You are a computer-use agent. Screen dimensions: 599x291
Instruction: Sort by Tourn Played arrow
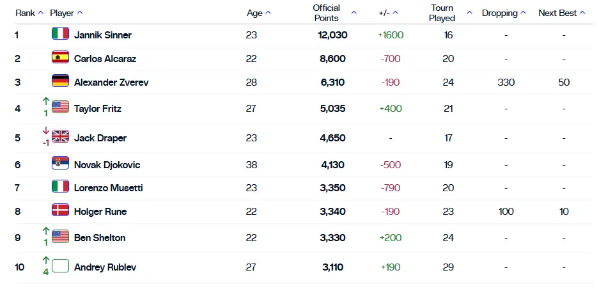coord(469,13)
